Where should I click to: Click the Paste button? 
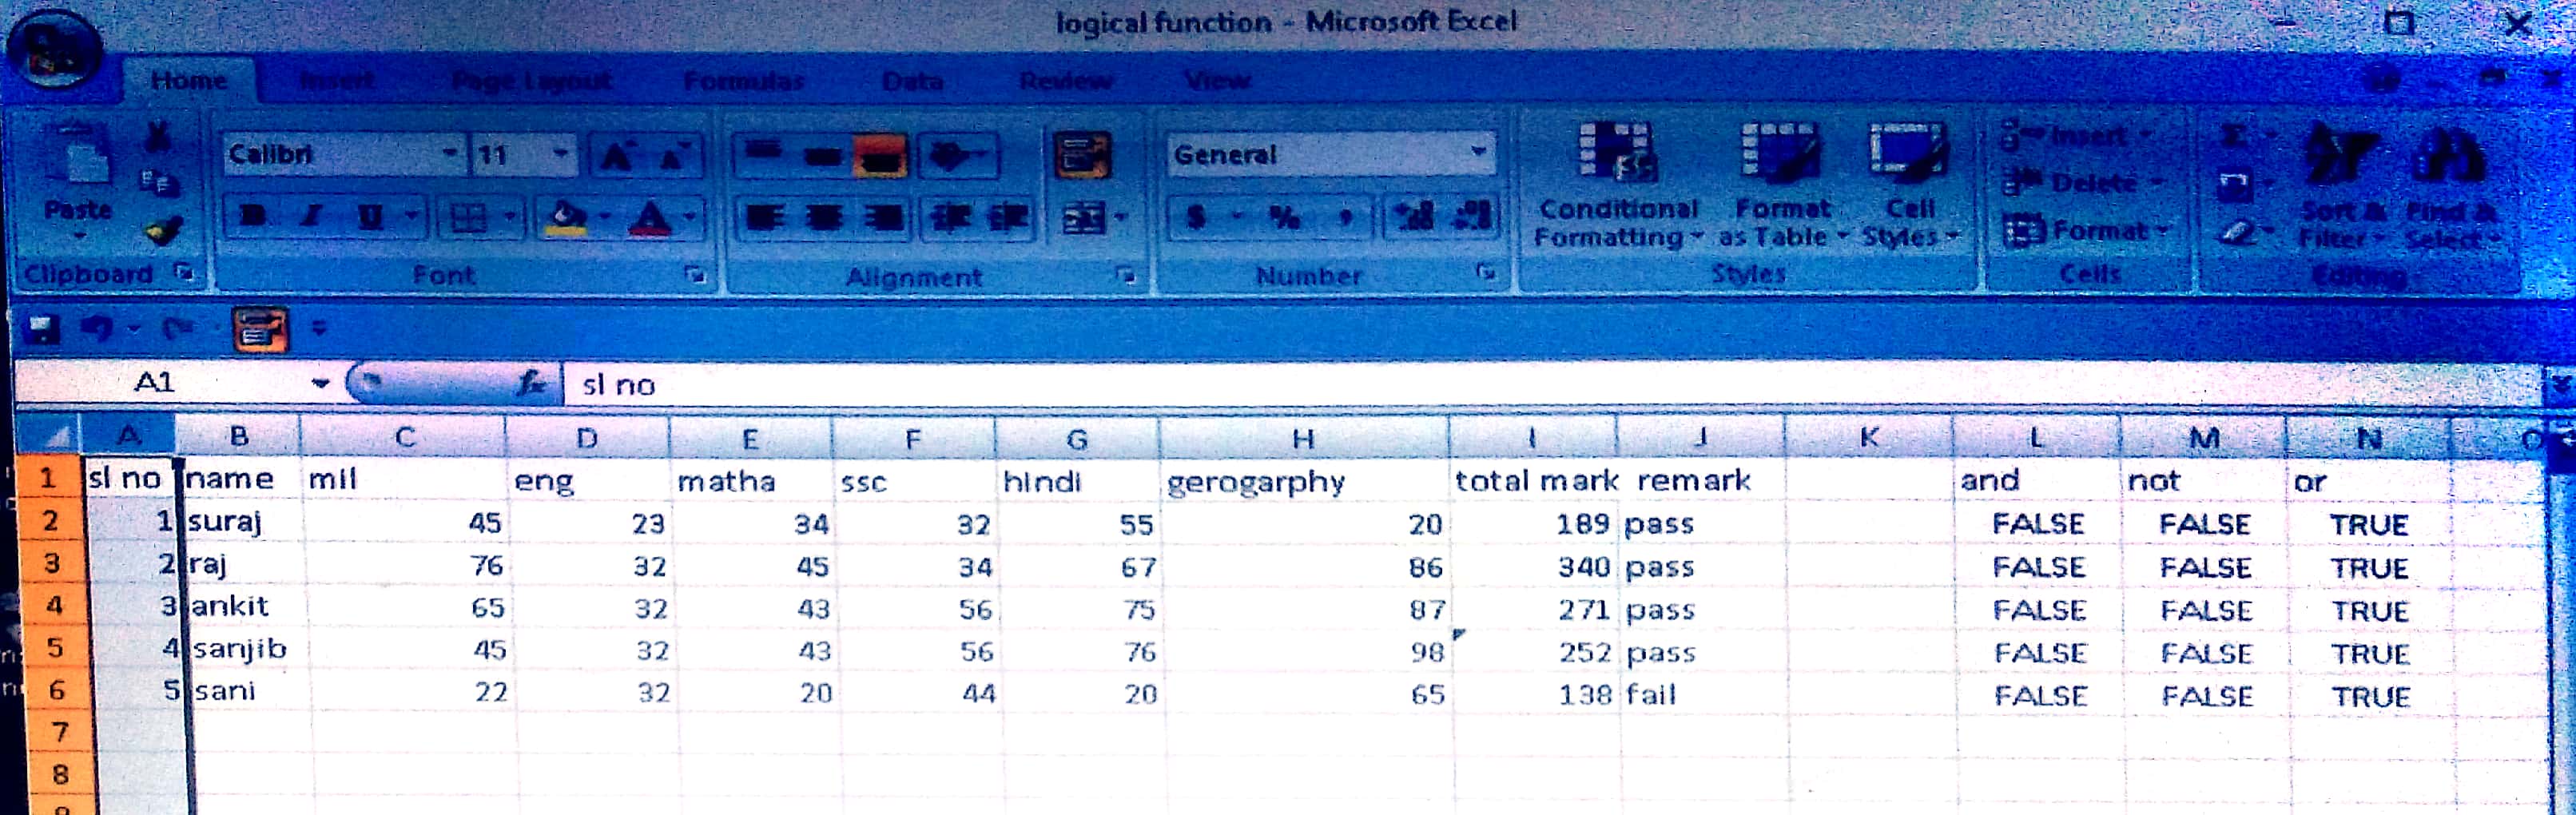[78, 180]
